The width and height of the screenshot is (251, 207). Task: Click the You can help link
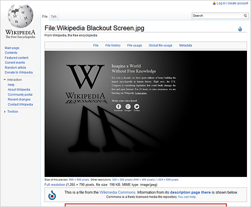(187, 197)
